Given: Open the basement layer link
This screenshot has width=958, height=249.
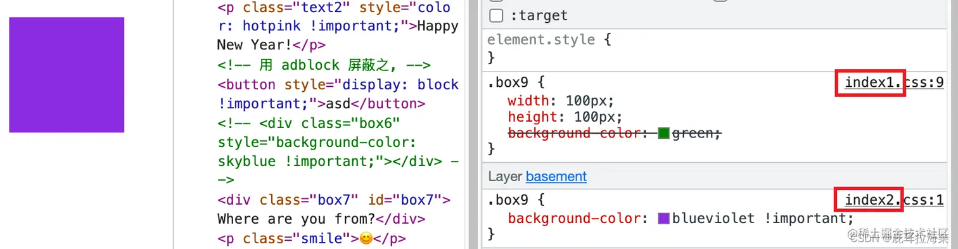Looking at the screenshot, I should click(x=556, y=176).
